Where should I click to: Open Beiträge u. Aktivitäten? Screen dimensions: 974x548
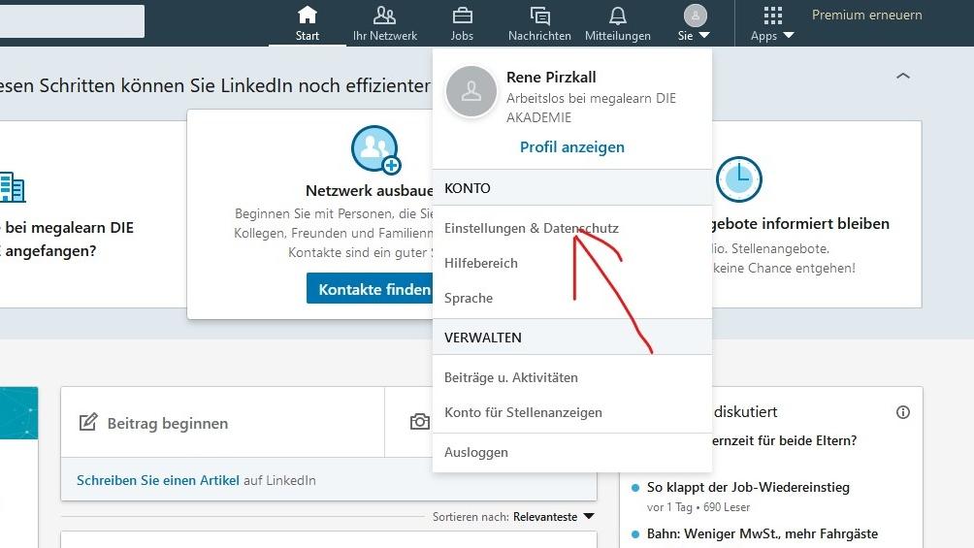click(x=510, y=377)
